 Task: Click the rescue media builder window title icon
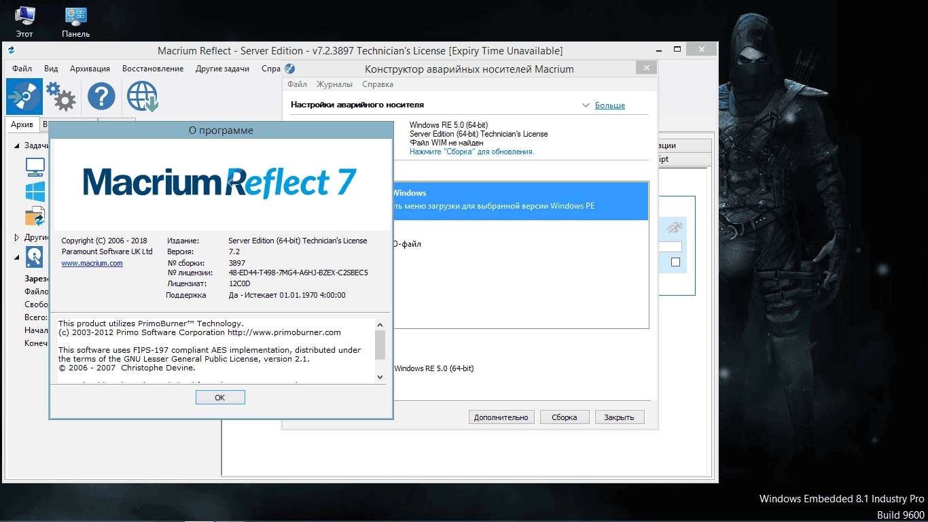click(x=290, y=69)
